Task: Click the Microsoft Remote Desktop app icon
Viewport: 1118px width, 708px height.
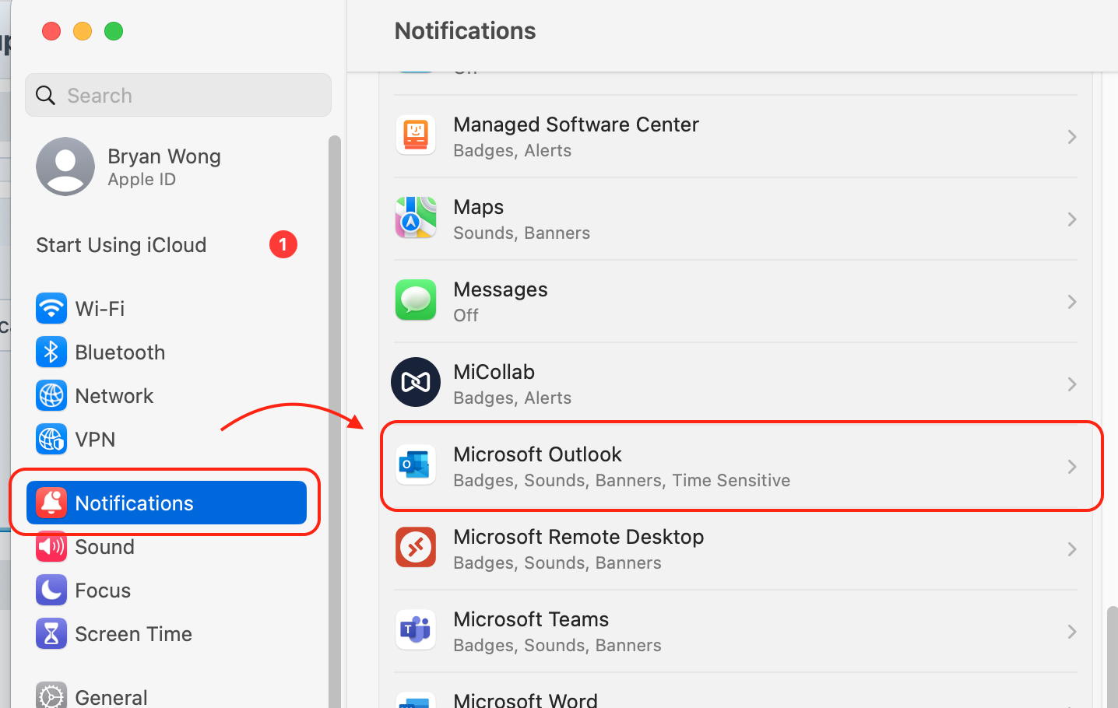Action: click(416, 548)
